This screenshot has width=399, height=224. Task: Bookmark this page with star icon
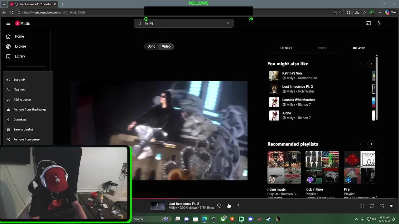pos(341,12)
